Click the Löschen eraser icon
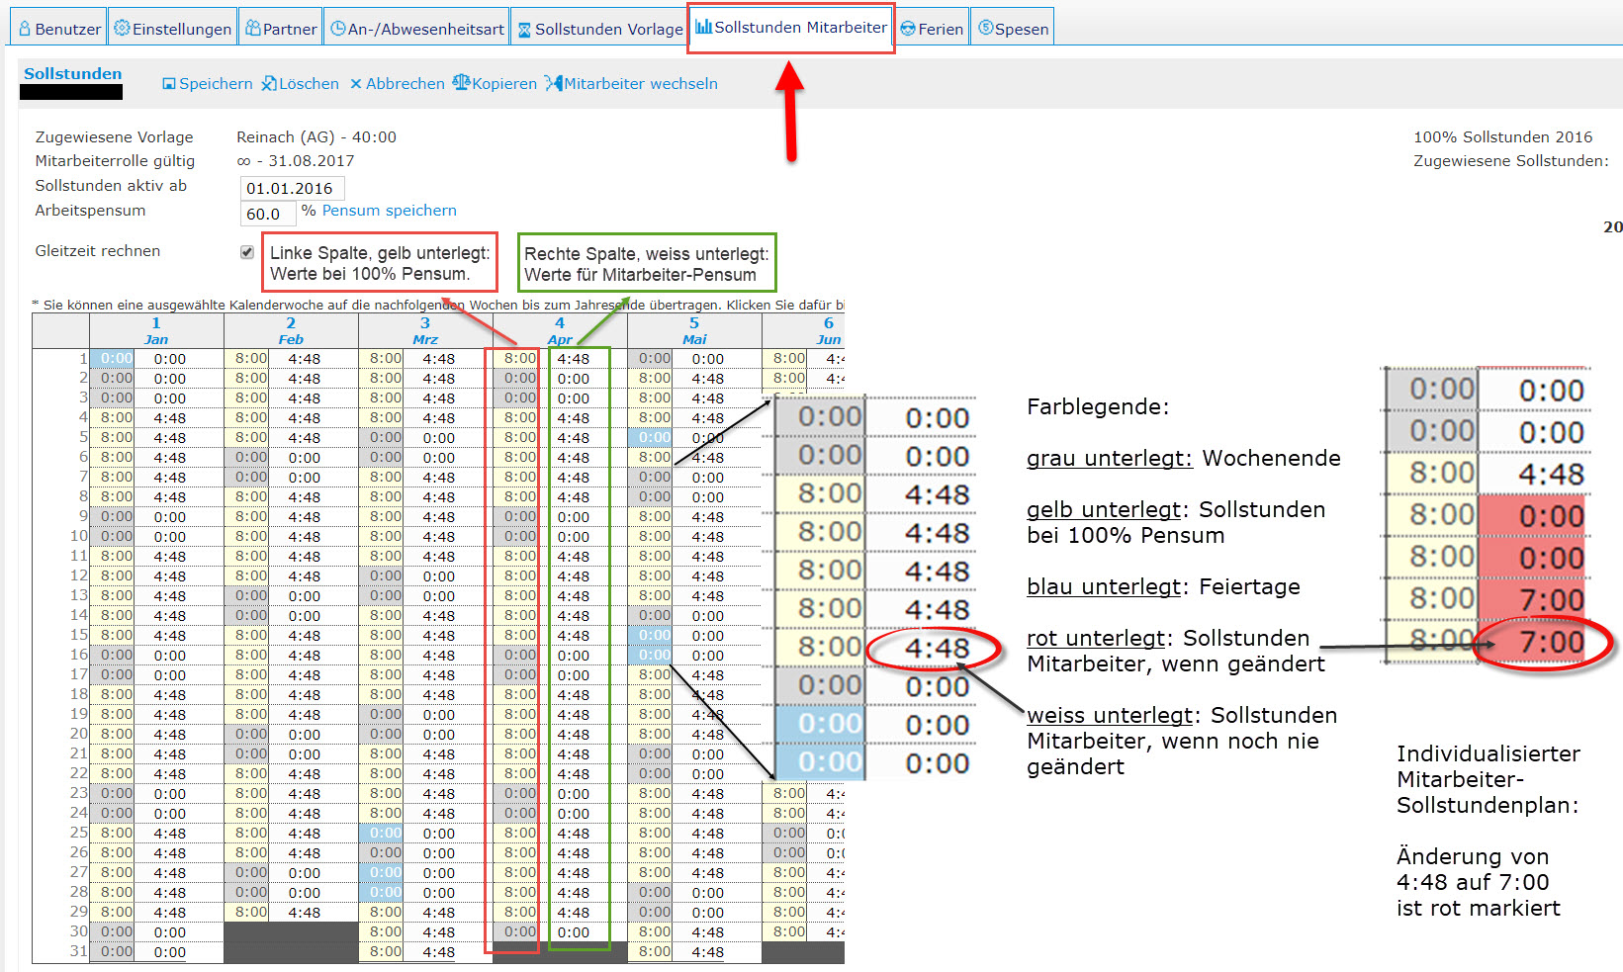Screen dimensions: 1623x972 click(269, 83)
